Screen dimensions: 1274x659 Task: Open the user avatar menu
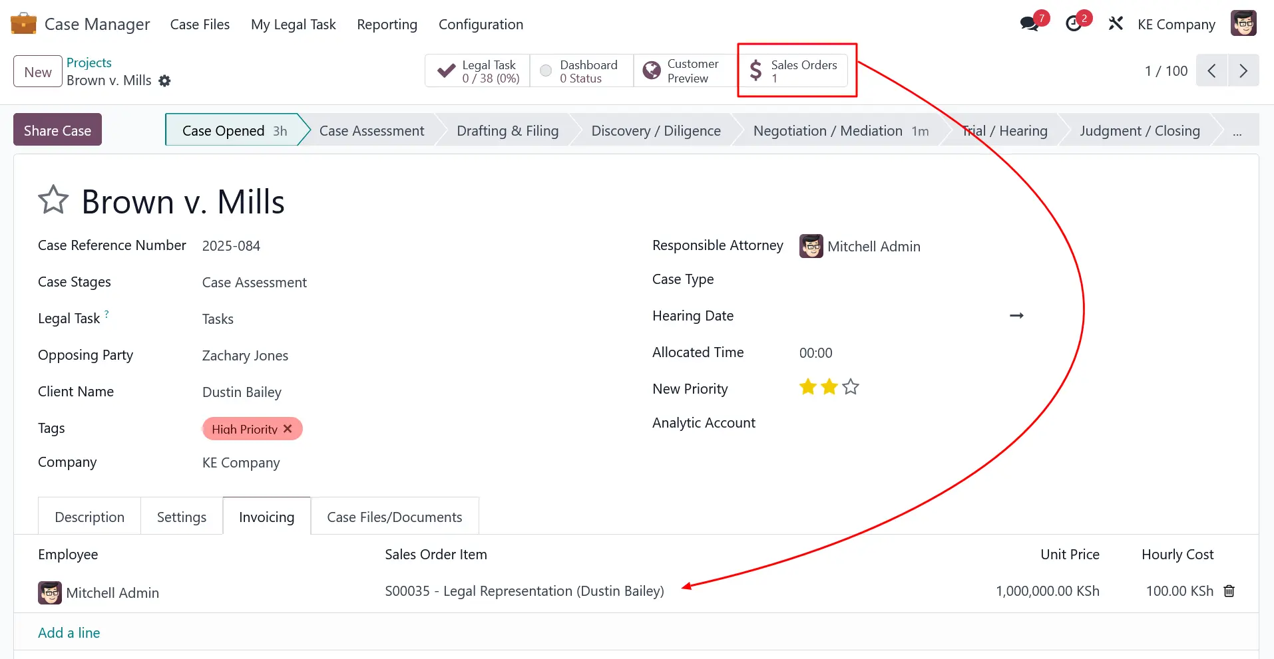coord(1243,24)
